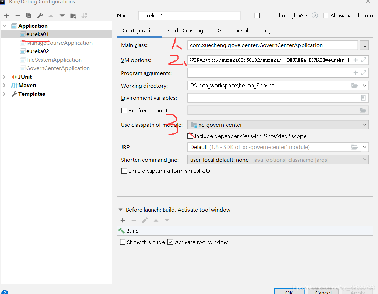Image resolution: width=378 pixels, height=294 pixels.
Task: Enable Allow parallel run checkbox
Action: (325, 15)
